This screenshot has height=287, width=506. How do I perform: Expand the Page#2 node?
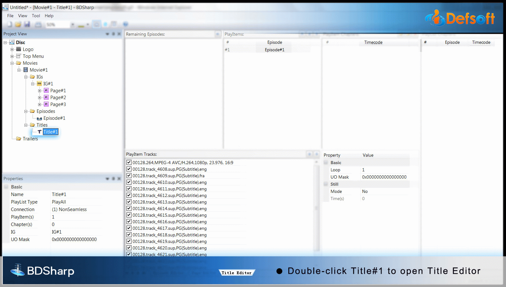[39, 98]
